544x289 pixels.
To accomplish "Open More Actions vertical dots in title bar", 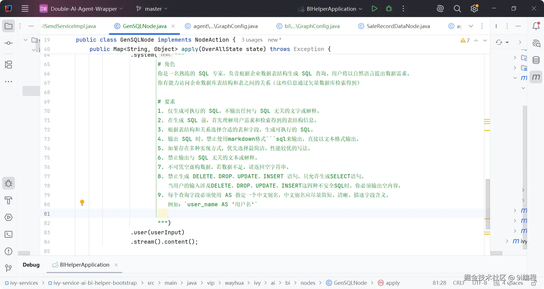I will point(403,9).
